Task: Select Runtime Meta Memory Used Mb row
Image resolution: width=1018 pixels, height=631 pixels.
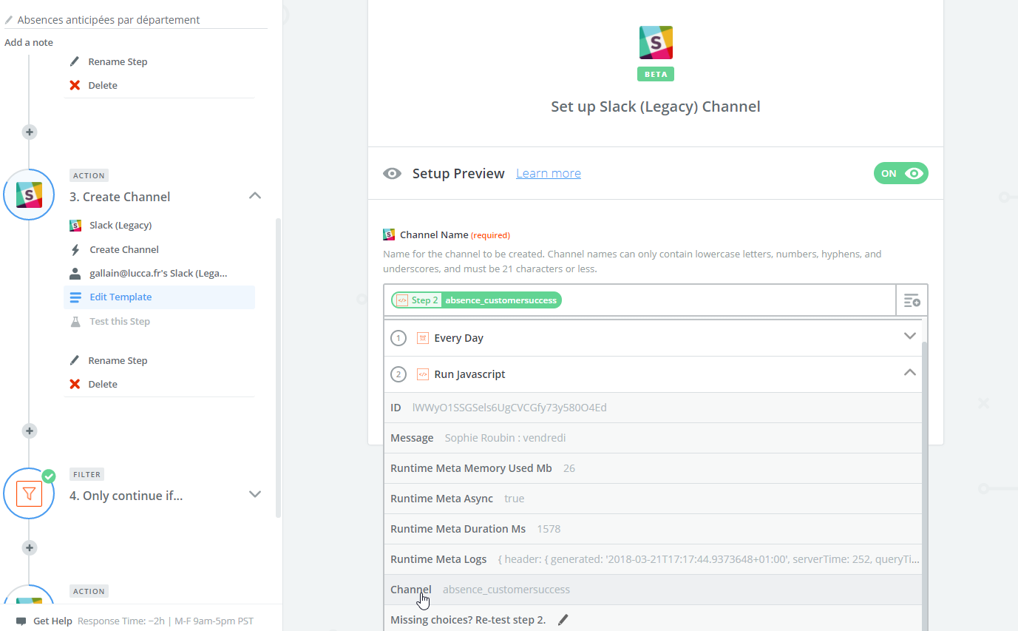Action: tap(653, 468)
